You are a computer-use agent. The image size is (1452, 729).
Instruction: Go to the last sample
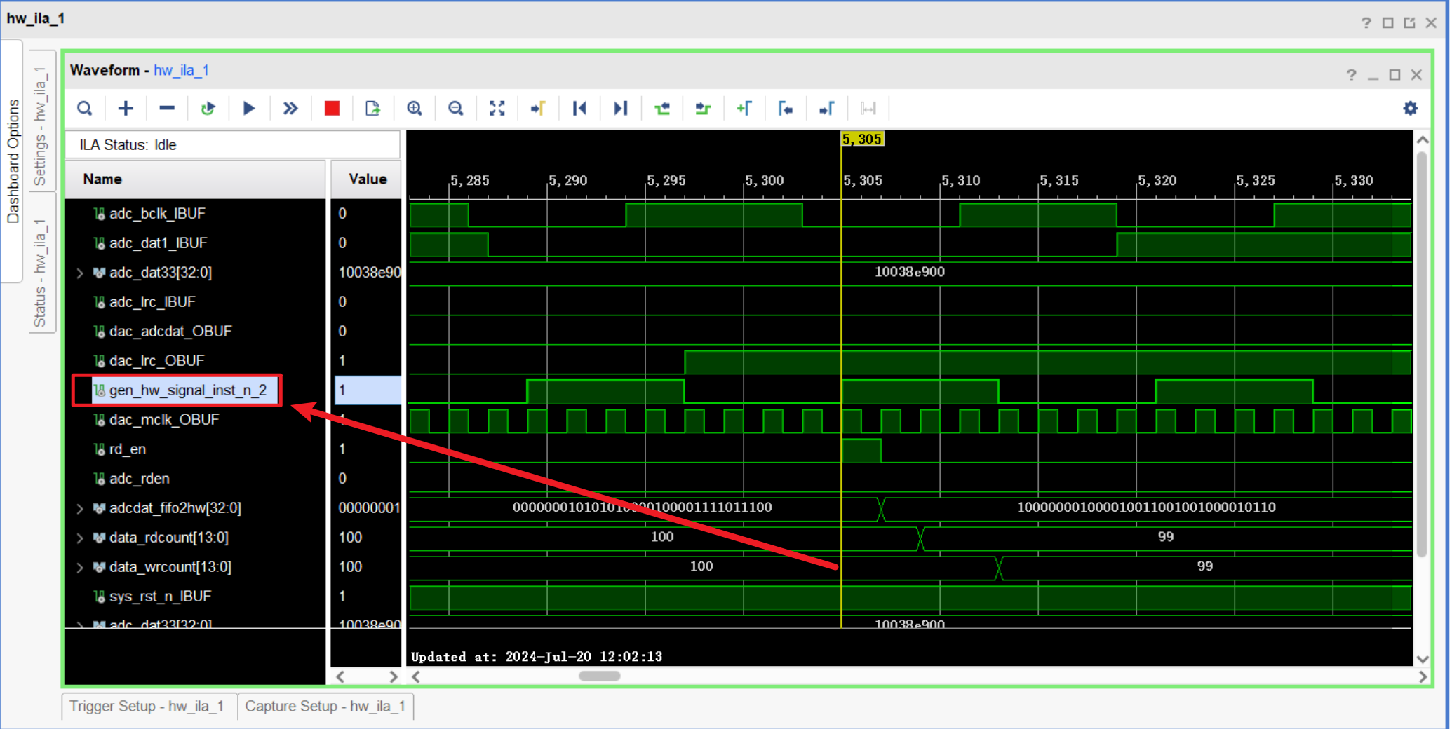pyautogui.click(x=621, y=109)
